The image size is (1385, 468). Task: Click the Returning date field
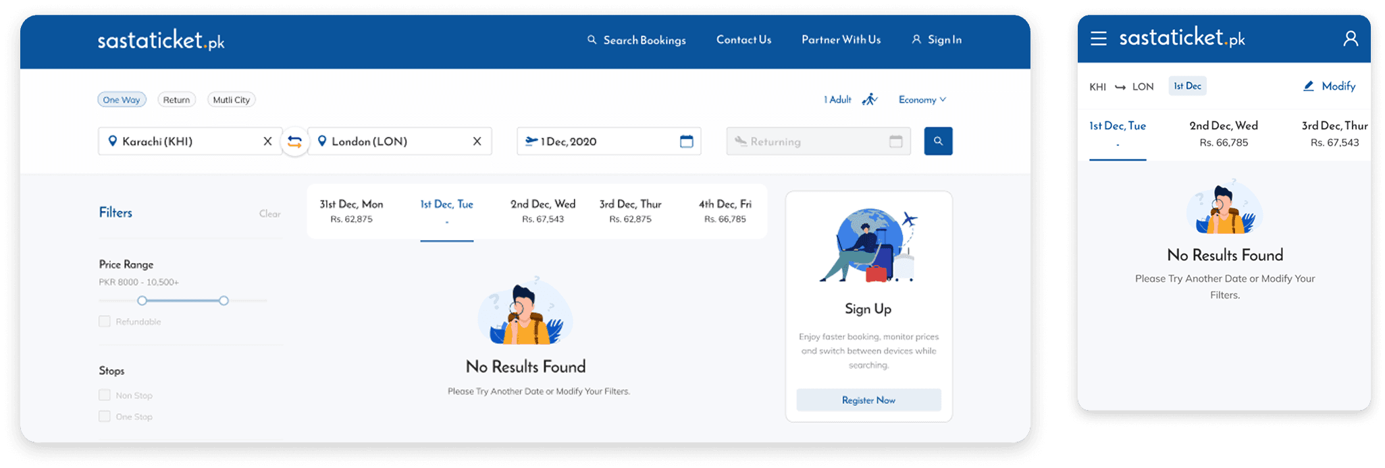click(x=818, y=142)
